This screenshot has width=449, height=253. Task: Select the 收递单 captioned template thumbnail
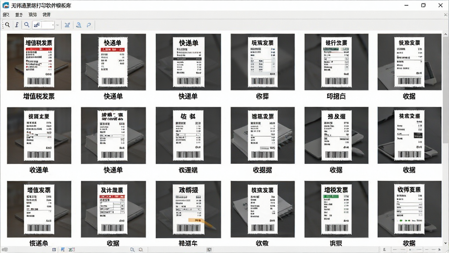(39, 135)
